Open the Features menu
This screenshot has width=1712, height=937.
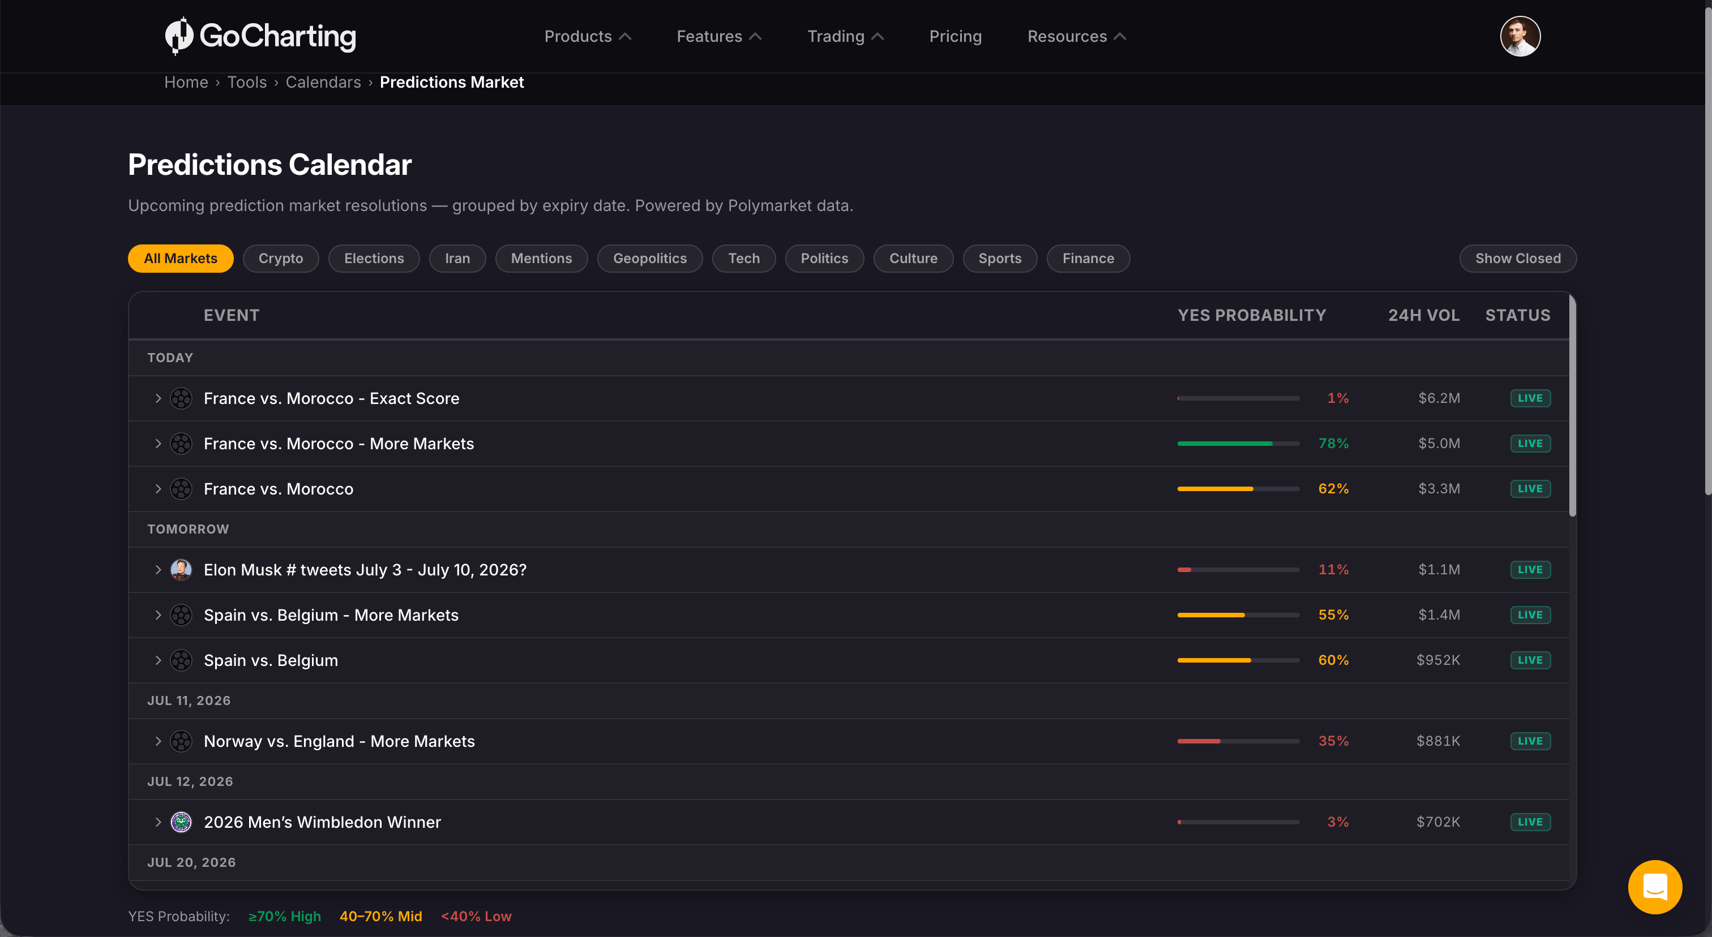point(718,37)
